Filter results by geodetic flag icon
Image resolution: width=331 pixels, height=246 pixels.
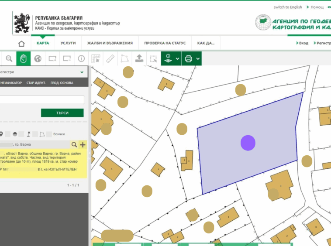pos(29,134)
